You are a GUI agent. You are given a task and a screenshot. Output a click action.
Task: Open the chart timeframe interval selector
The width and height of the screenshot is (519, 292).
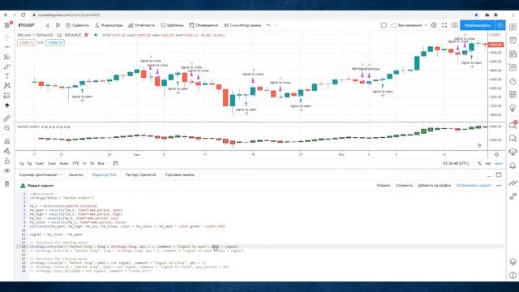click(x=48, y=25)
